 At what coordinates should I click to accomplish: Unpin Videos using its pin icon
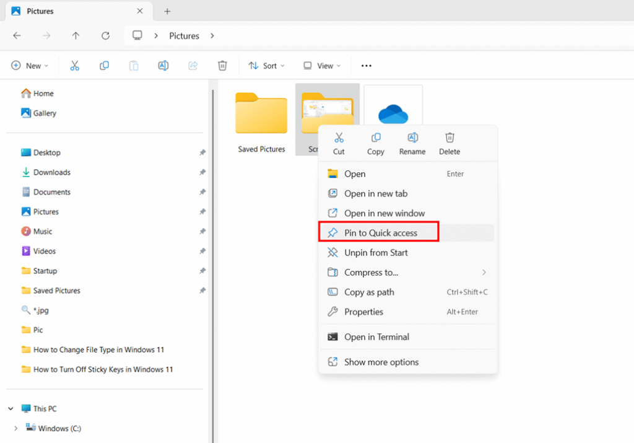(x=202, y=251)
